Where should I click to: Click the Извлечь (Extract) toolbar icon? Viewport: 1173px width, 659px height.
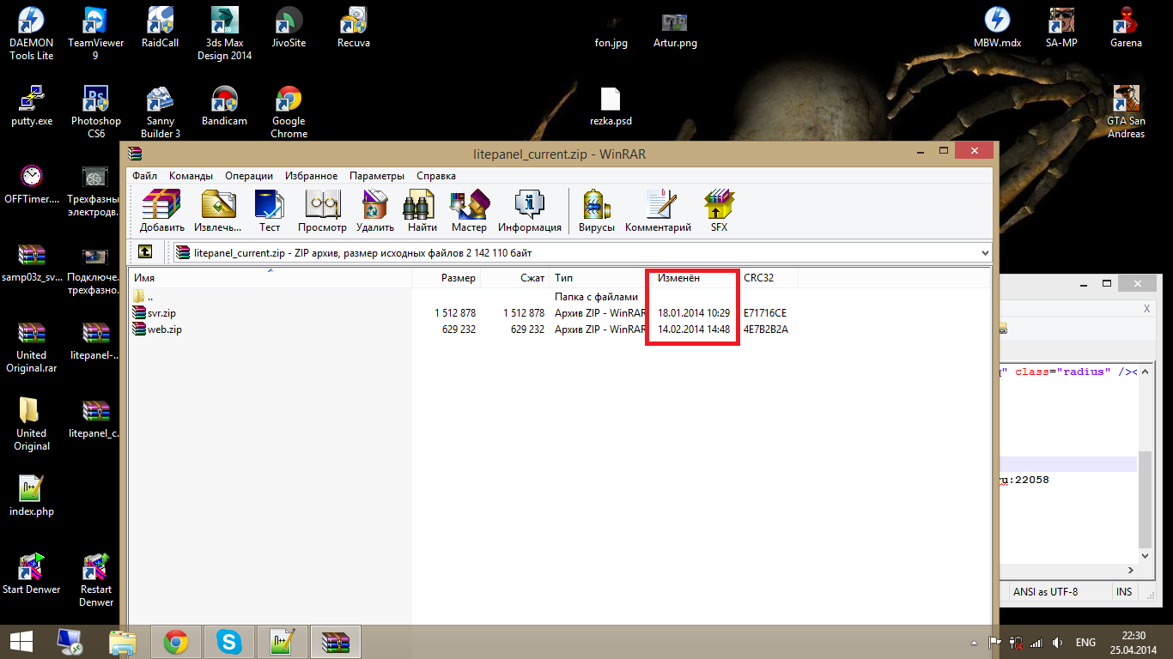pos(218,211)
